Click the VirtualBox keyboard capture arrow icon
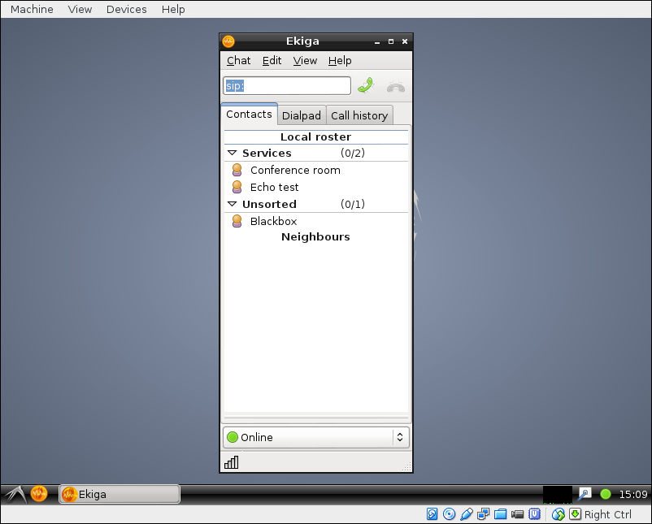The image size is (652, 524). coord(575,514)
